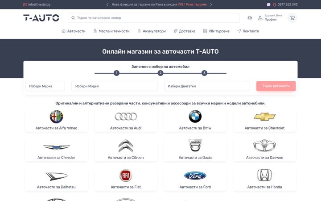Select the Daewoo logo
Viewport: 321px width, 201px height.
(x=264, y=146)
